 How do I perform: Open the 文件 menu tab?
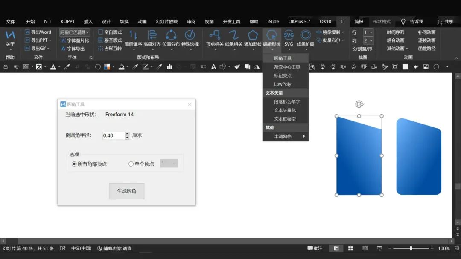tap(11, 21)
